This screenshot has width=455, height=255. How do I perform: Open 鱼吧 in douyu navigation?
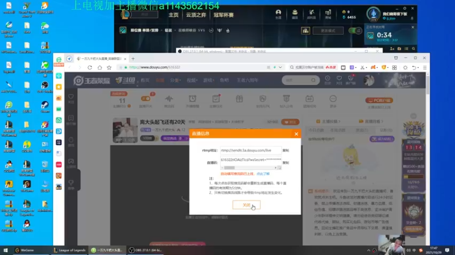point(224,80)
